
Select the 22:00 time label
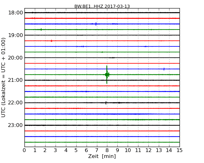tap(15, 103)
